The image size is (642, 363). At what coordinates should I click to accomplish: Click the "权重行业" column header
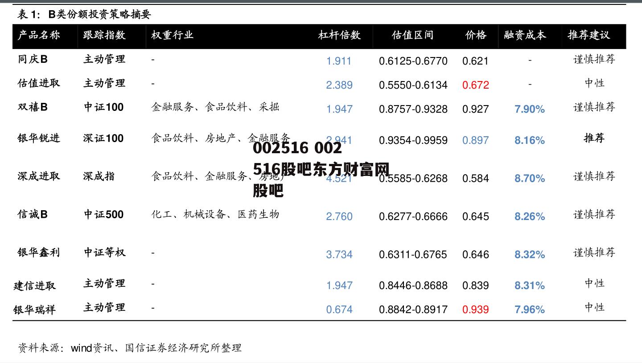pyautogui.click(x=172, y=35)
